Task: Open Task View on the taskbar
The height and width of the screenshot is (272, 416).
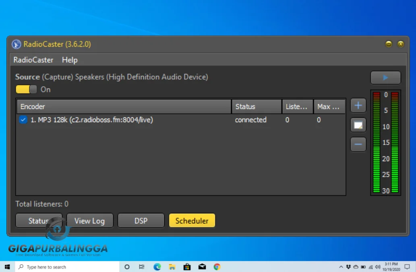Action: (x=142, y=267)
